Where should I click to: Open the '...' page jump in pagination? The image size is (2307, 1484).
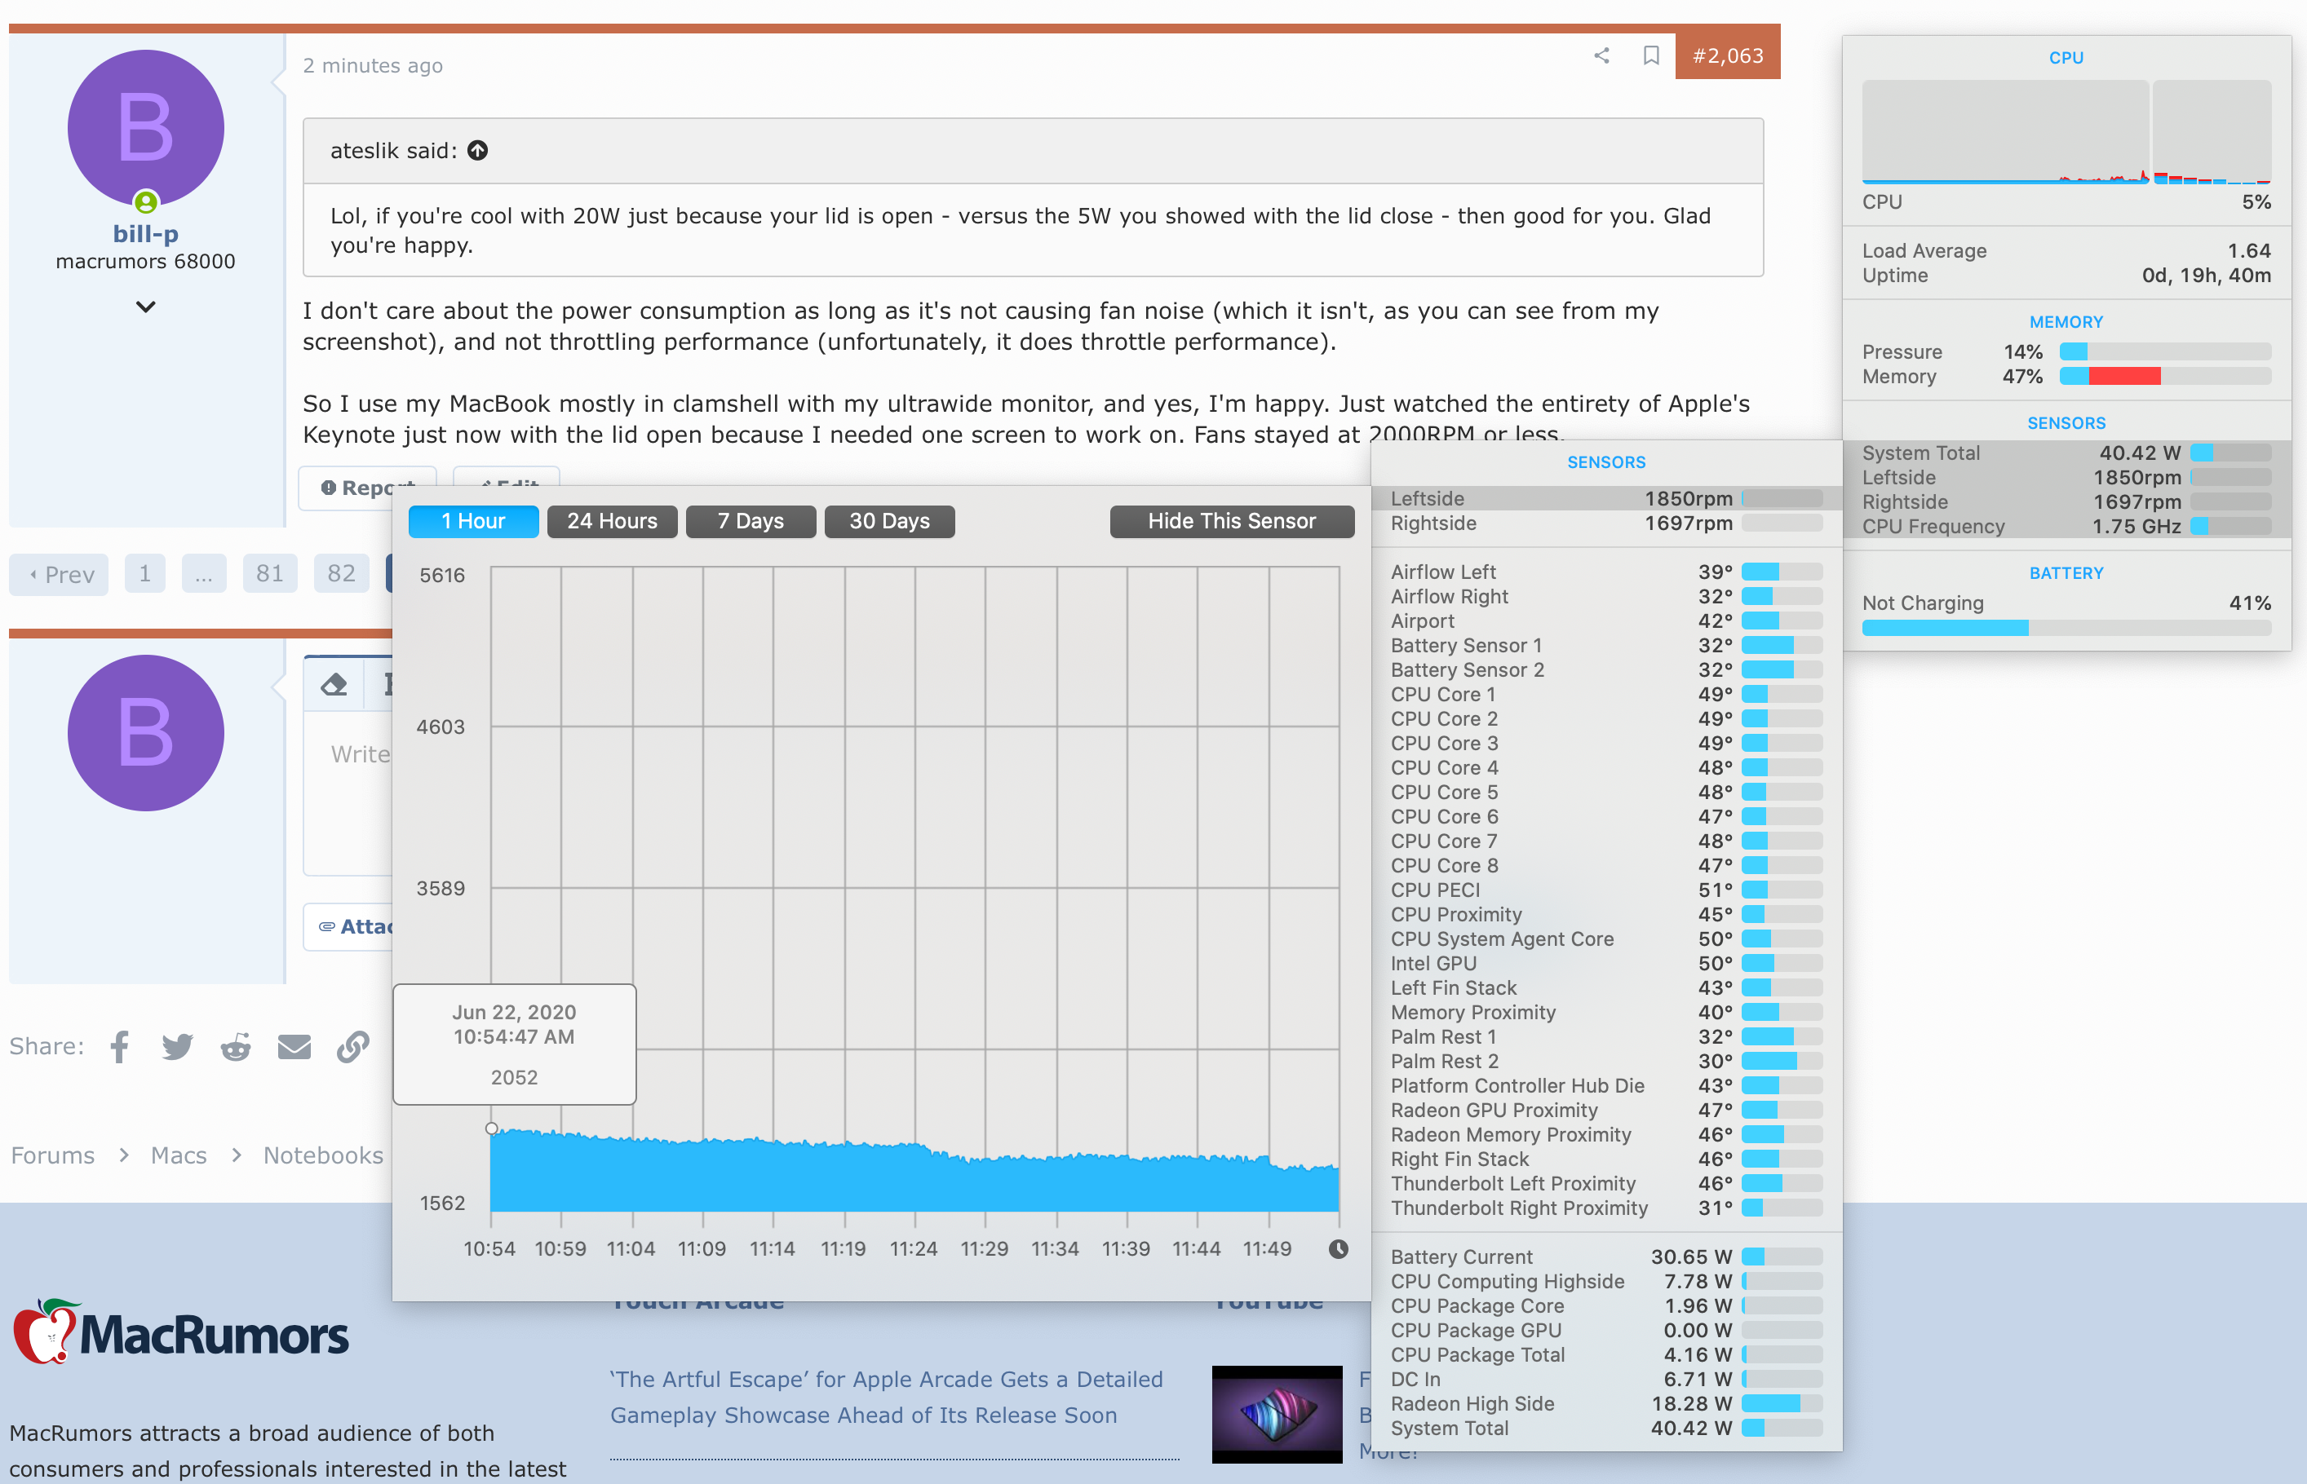tap(203, 573)
